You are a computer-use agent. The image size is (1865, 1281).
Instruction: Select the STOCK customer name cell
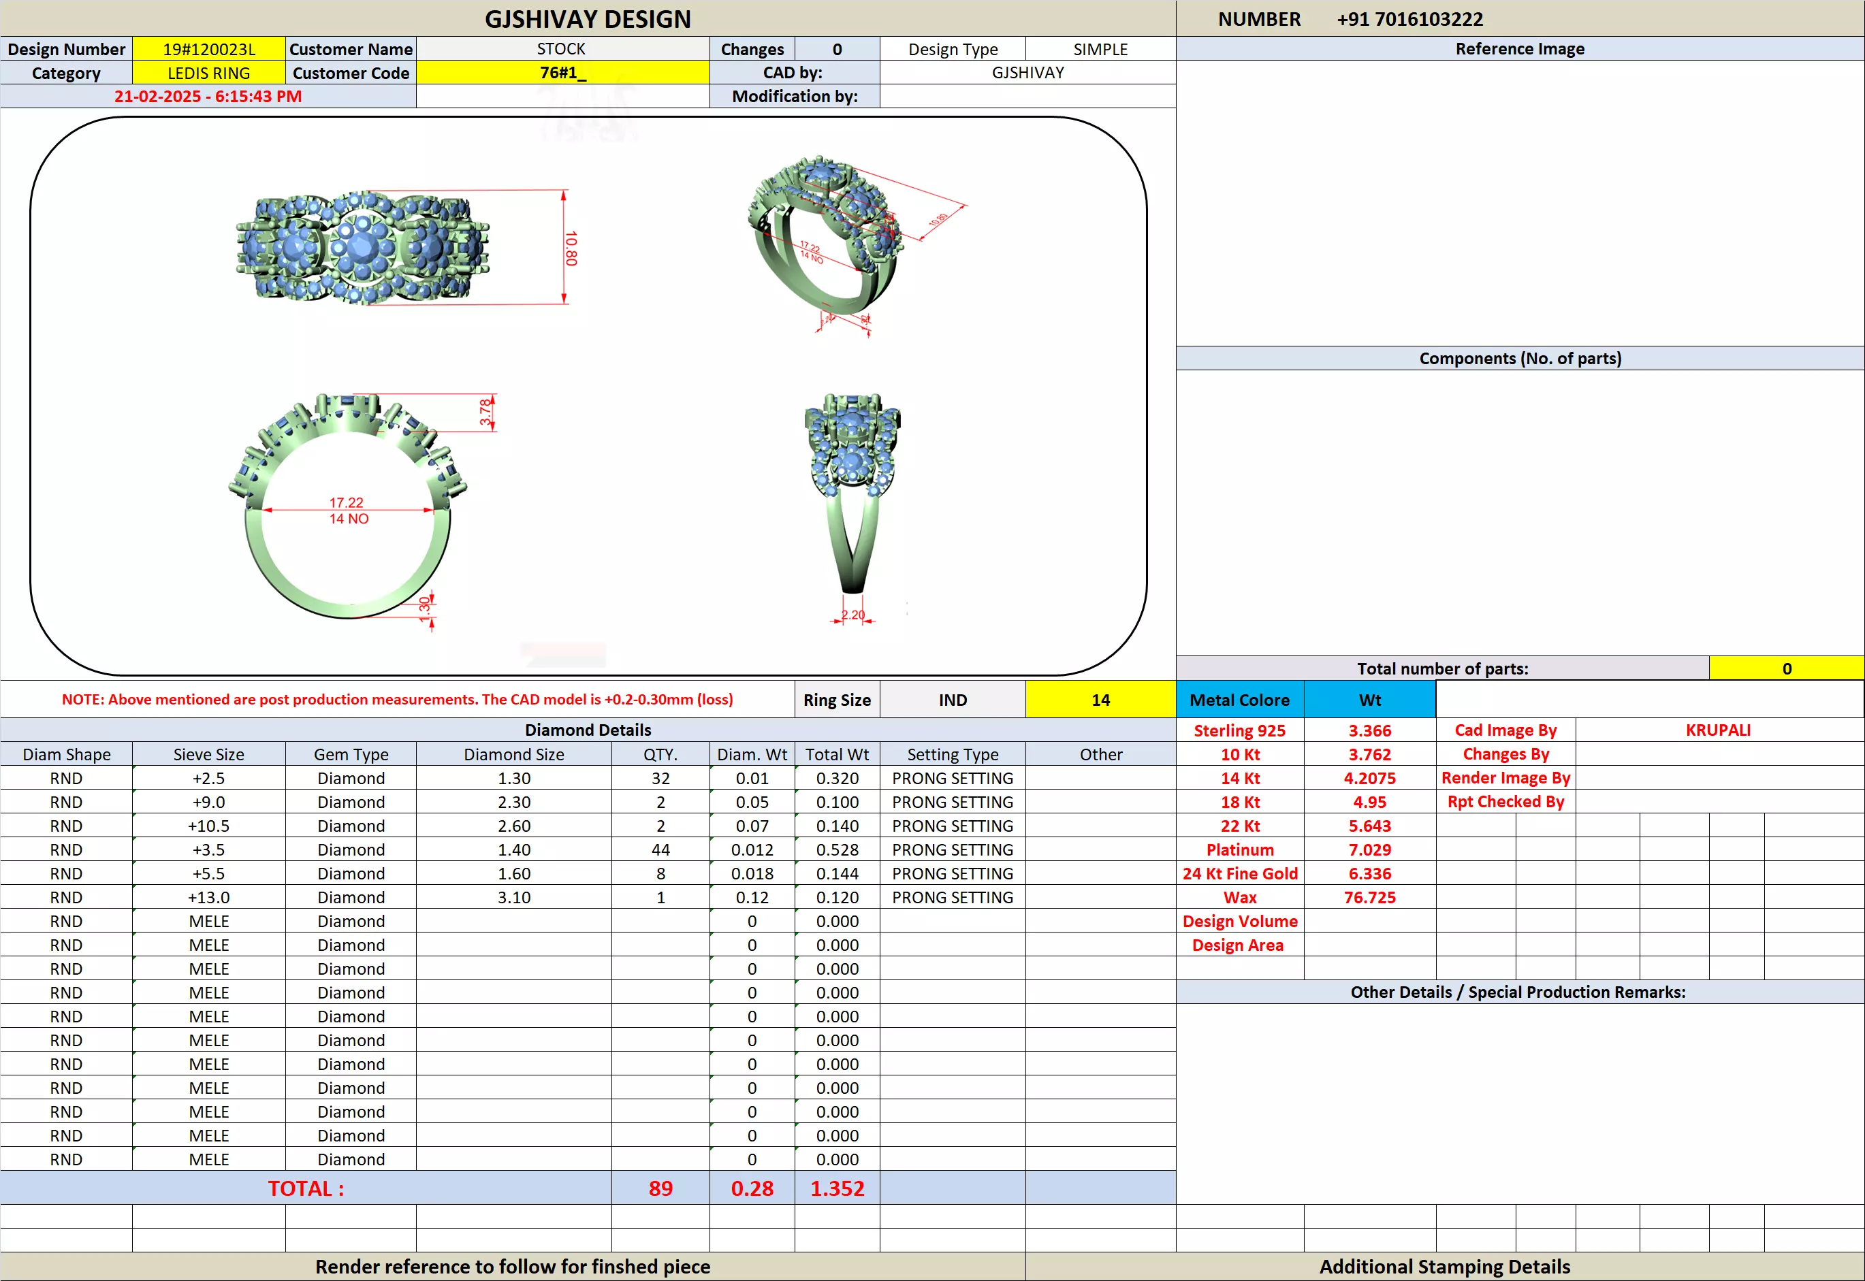coord(562,49)
